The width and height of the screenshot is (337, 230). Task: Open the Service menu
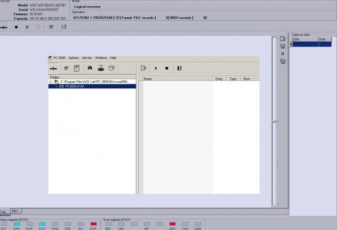(87, 58)
